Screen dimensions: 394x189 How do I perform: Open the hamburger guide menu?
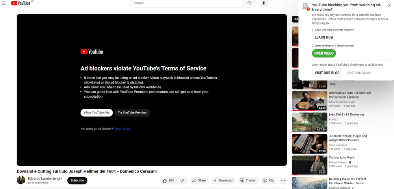coord(4,3)
